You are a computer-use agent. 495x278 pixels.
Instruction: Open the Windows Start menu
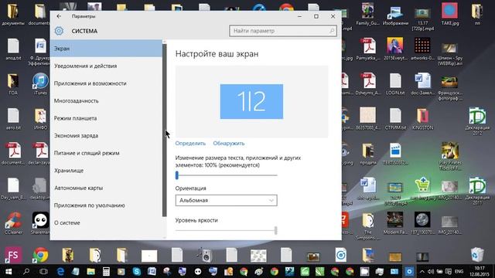(9, 271)
